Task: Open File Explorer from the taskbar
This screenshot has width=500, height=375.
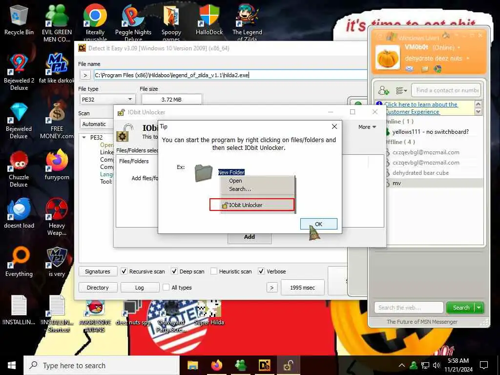Action: point(192,365)
